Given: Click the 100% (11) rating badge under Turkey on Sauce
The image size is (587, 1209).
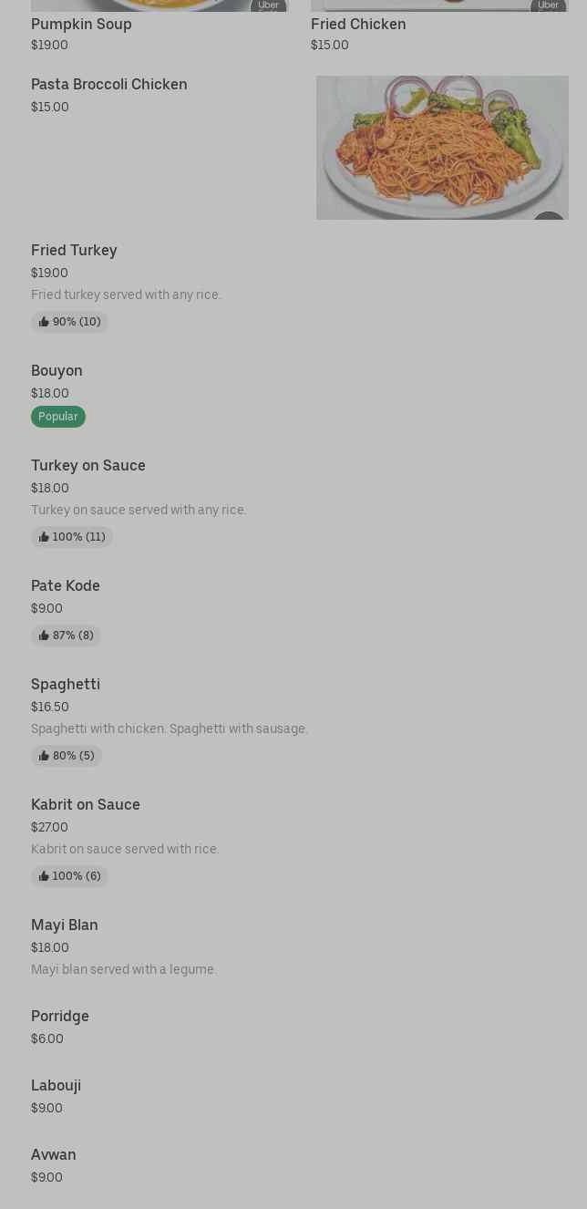Looking at the screenshot, I should coord(72,537).
